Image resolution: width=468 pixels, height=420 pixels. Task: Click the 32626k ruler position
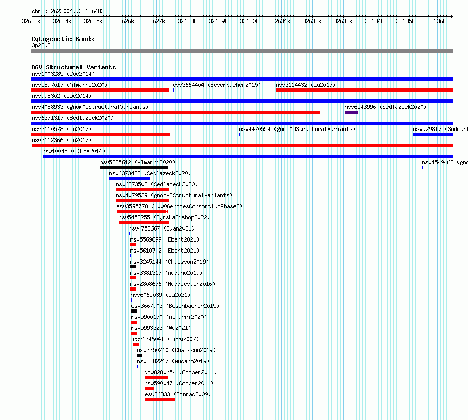[125, 21]
